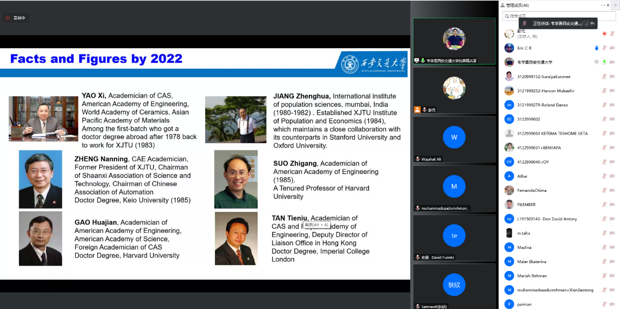Click the "Facts and Figures by 2022" slide title
The image size is (620, 309).
click(96, 59)
